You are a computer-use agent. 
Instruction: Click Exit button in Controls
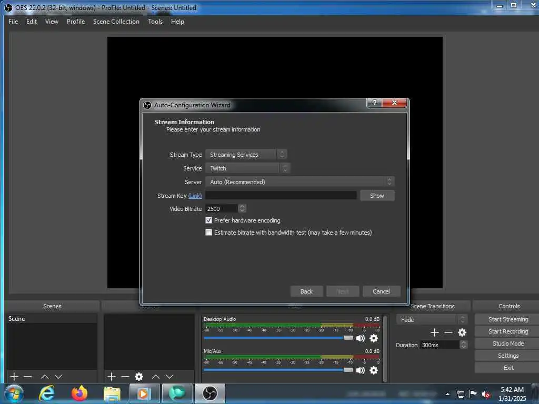point(507,368)
